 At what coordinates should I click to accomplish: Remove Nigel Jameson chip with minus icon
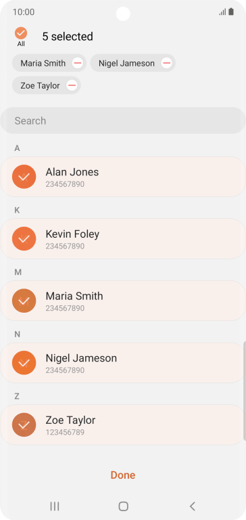tap(166, 63)
